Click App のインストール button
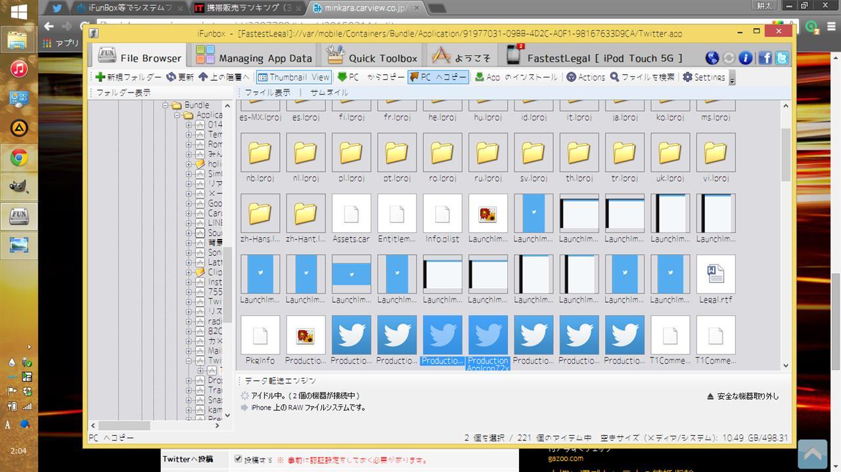841x472 pixels. coord(516,77)
